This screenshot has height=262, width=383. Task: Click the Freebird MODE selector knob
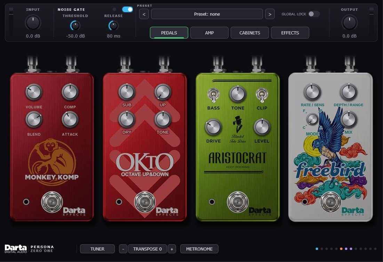tap(312, 119)
